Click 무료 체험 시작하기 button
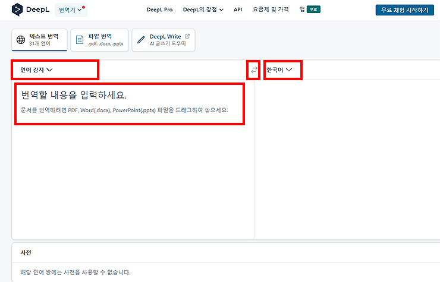The height and width of the screenshot is (282, 440). [x=405, y=10]
